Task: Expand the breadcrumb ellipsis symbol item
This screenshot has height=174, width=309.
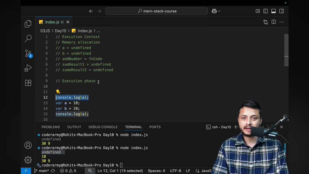Action: coord(98,31)
